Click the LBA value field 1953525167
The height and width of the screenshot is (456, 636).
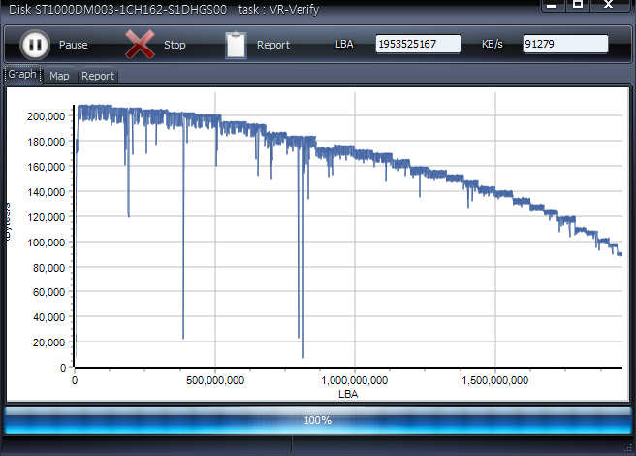pos(418,44)
